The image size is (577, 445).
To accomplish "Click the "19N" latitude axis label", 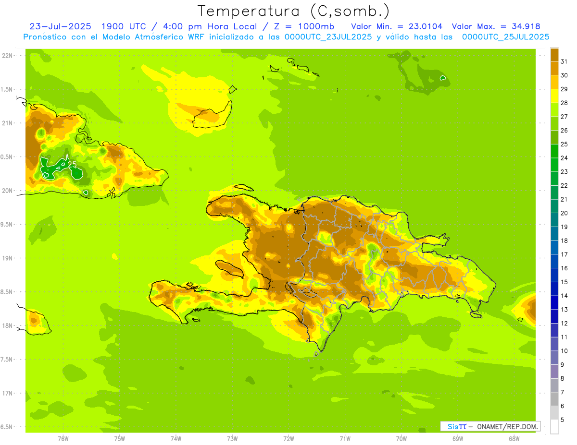I will click(8, 258).
